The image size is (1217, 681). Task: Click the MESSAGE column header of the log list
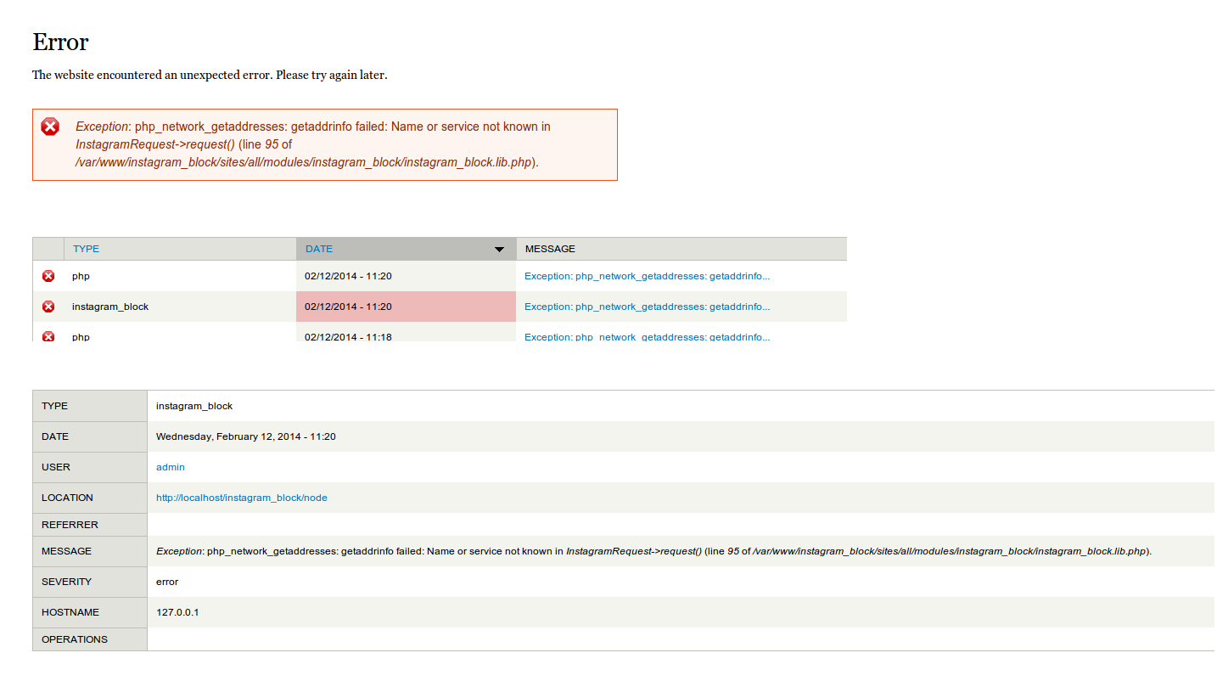[x=550, y=249]
